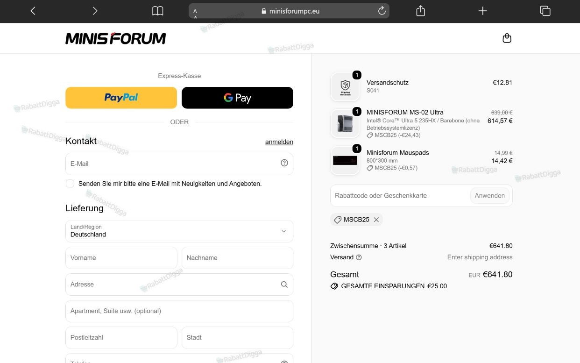580x363 pixels.
Task: Enable the newsletter email checkbox
Action: click(x=70, y=184)
